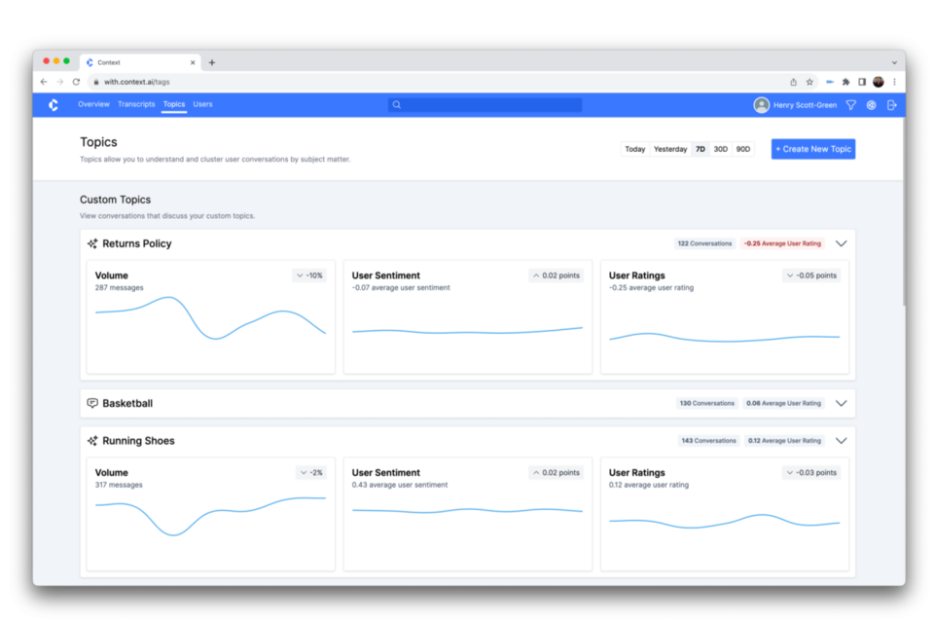Viewport: 934px width, 623px height.
Task: Click the Create New Topic button
Action: point(813,149)
